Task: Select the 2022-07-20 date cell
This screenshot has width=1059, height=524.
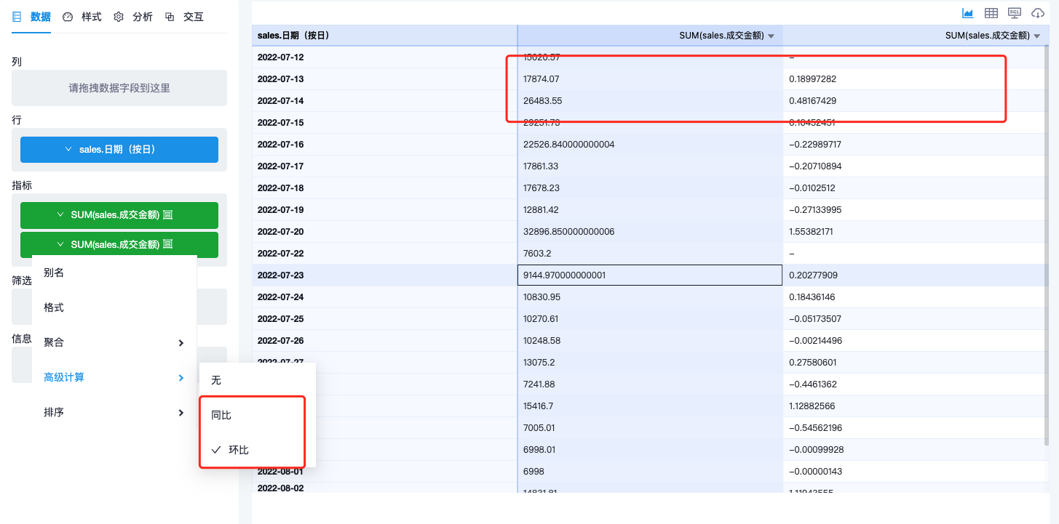Action: 384,232
